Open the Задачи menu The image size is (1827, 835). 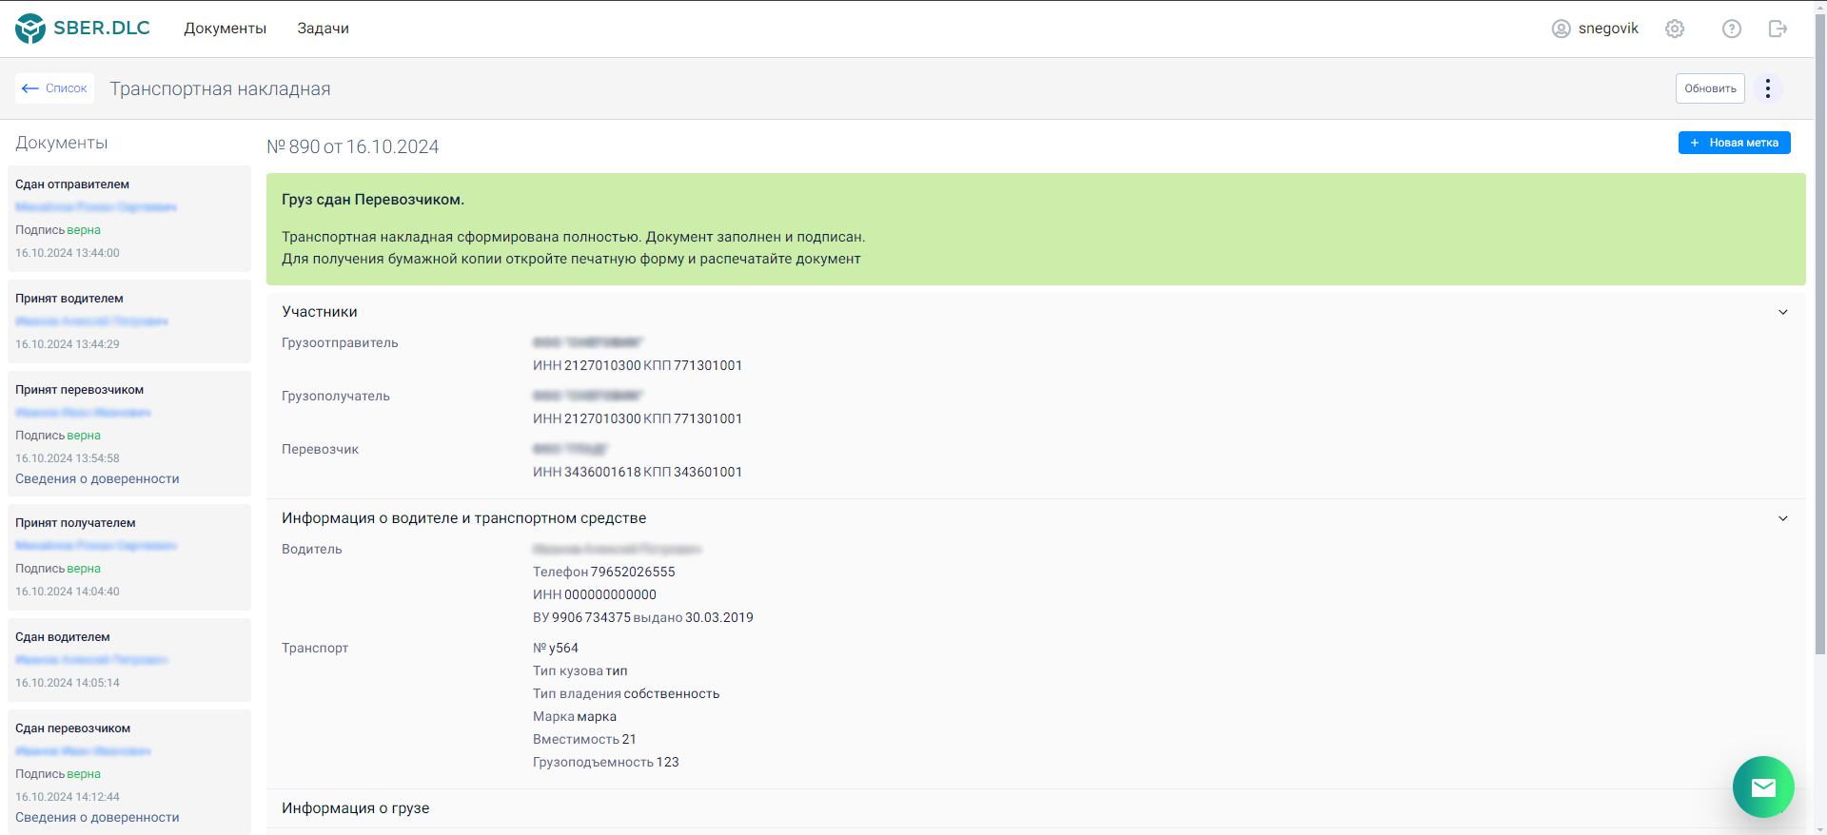click(x=323, y=29)
